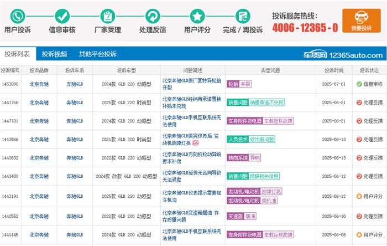Click the 转向系统 异响 tag
This screenshot has height=246, width=387.
point(244,158)
